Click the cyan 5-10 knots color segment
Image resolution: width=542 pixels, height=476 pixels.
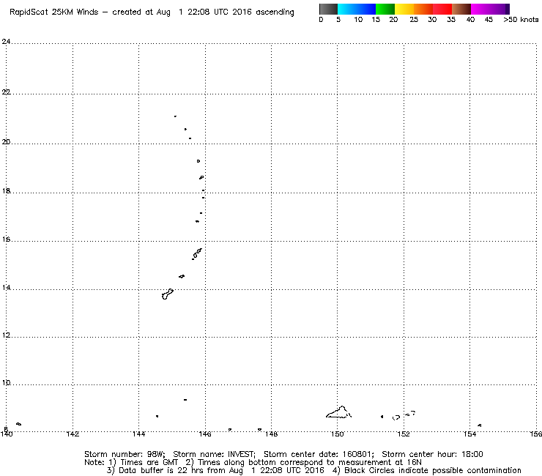(x=347, y=9)
